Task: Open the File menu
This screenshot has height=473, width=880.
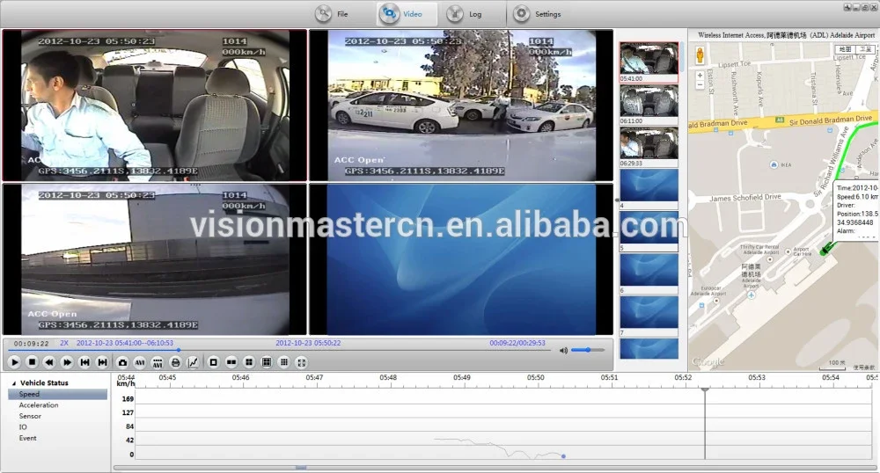Action: tap(332, 14)
